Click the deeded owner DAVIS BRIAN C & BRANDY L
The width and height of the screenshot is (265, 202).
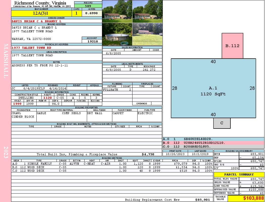click(x=37, y=21)
